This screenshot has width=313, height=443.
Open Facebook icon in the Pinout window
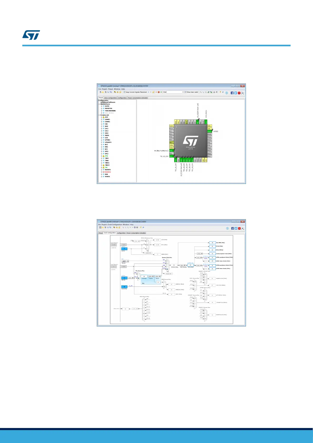232,93
